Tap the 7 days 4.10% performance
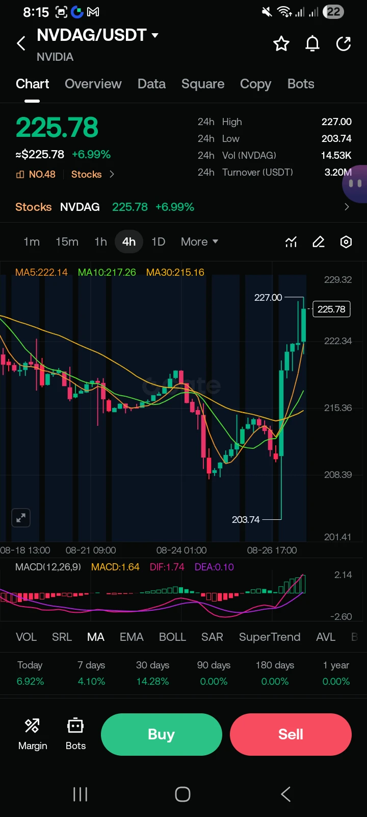The height and width of the screenshot is (817, 367). (x=91, y=673)
